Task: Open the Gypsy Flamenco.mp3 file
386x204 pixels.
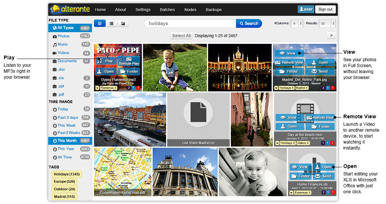Action: tap(106, 71)
